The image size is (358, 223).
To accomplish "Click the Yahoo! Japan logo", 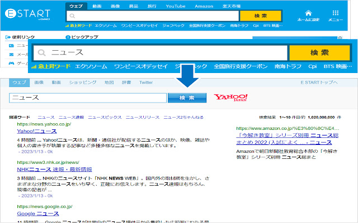I will click(230, 98).
